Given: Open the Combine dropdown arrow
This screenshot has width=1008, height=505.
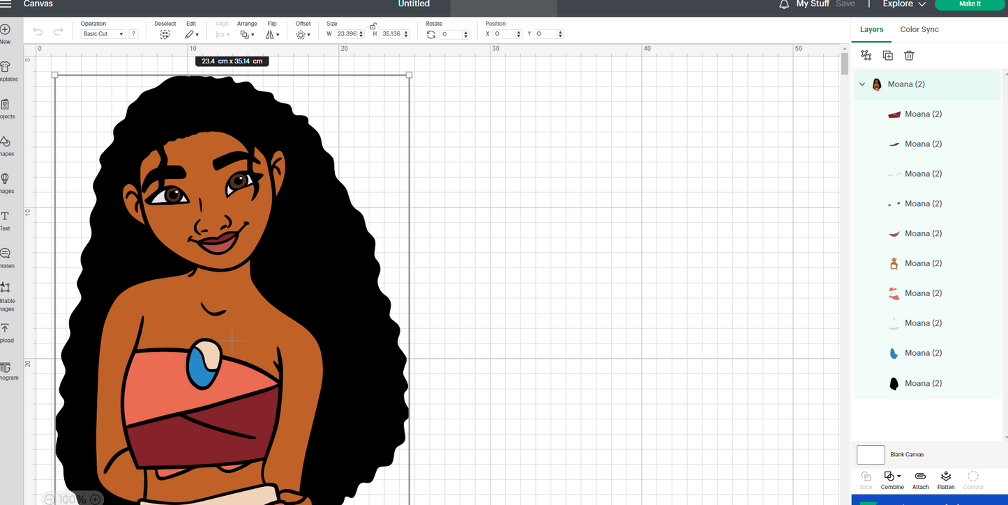Looking at the screenshot, I should (x=900, y=476).
